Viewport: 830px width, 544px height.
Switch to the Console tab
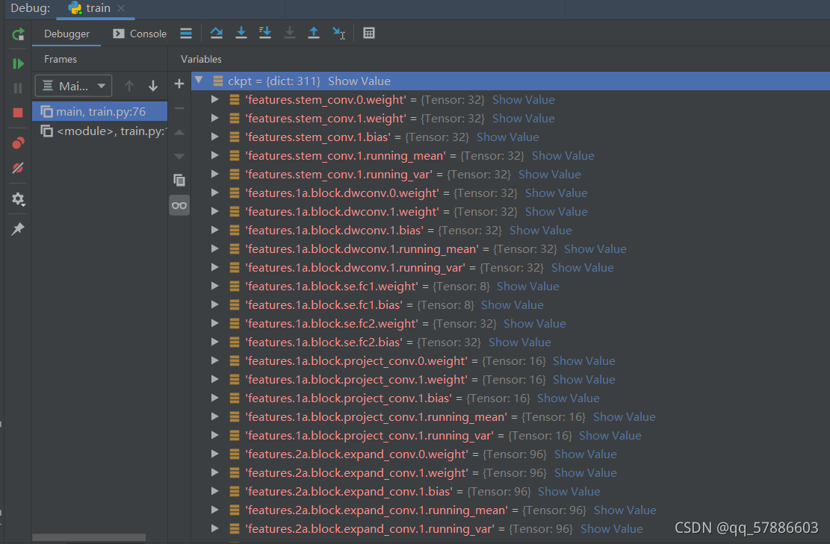(140, 34)
